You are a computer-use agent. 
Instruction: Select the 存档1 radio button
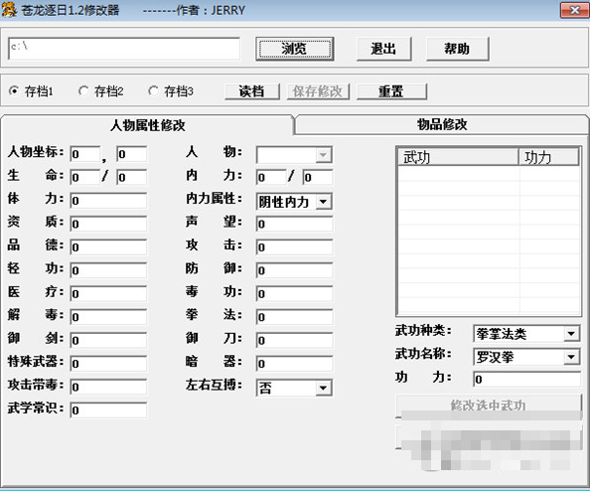point(14,91)
